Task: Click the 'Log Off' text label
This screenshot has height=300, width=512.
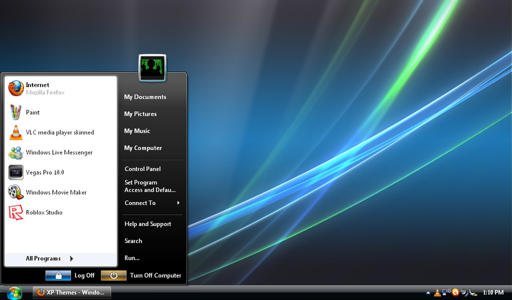Action: pos(84,276)
